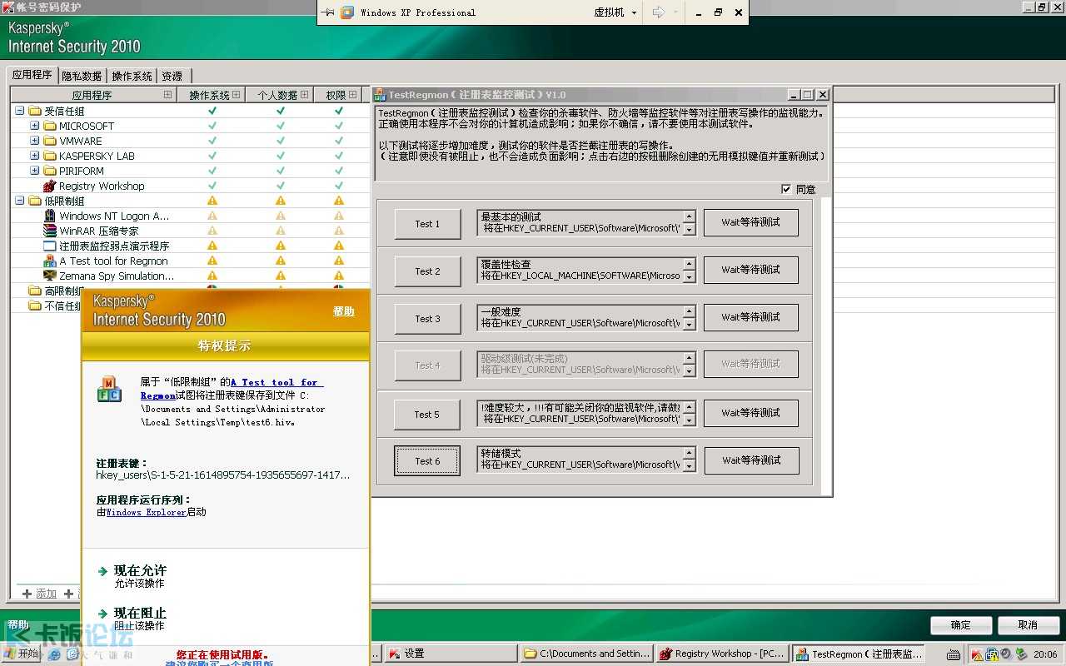Switch to the 应用程序 tab
This screenshot has width=1066, height=666.
click(x=32, y=75)
